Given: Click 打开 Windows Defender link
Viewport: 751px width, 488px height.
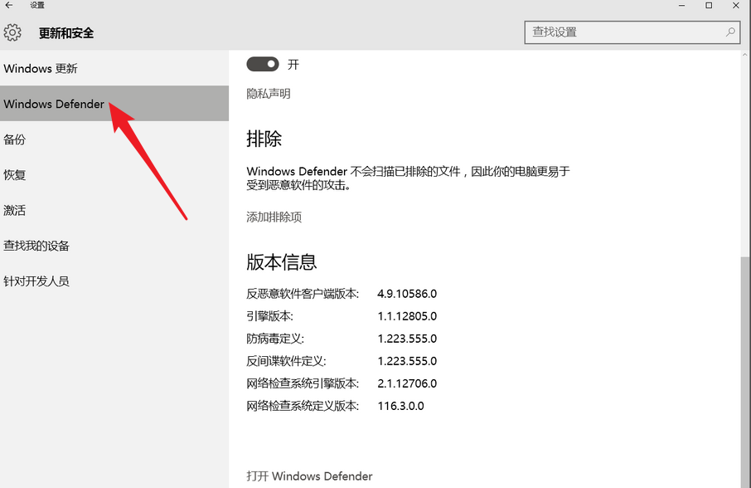Looking at the screenshot, I should click(x=309, y=476).
